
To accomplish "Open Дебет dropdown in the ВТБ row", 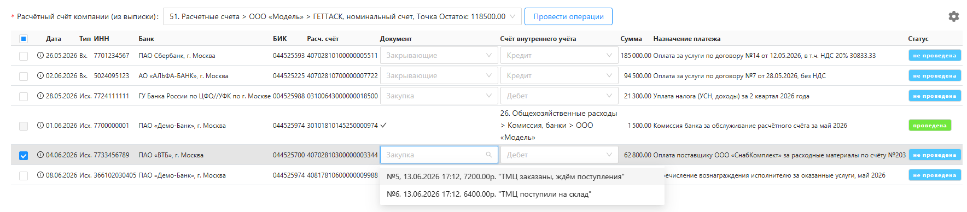I will tap(559, 155).
